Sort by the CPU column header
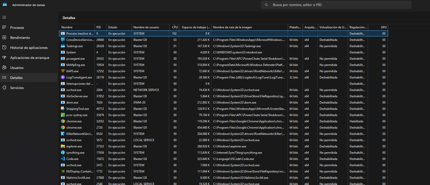This screenshot has height=185, width=430. tap(175, 27)
